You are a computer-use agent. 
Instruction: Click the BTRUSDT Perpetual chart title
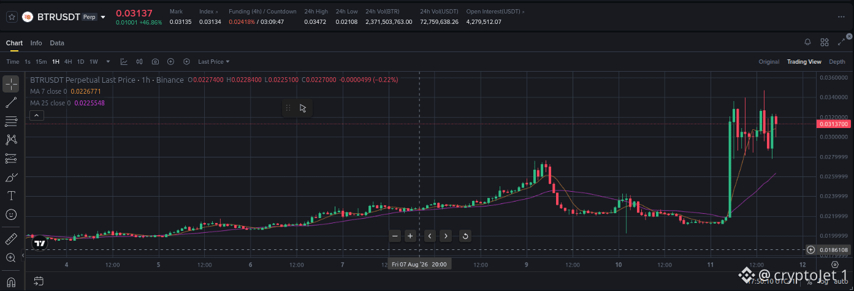pos(107,80)
